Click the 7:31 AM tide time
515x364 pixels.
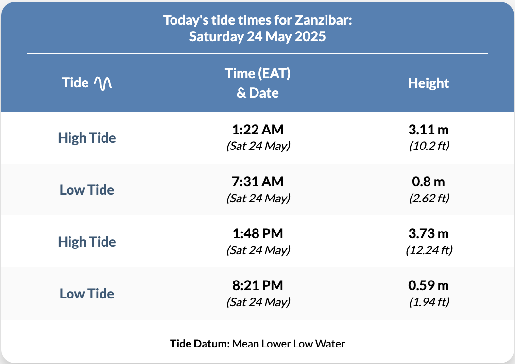click(257, 182)
